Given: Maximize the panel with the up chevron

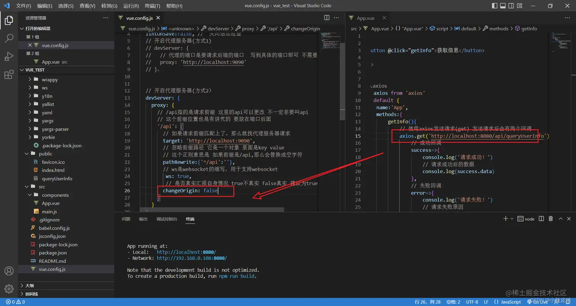Looking at the screenshot, I should [560, 219].
